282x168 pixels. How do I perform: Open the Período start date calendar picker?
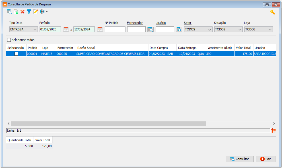pyautogui.click(x=66, y=29)
